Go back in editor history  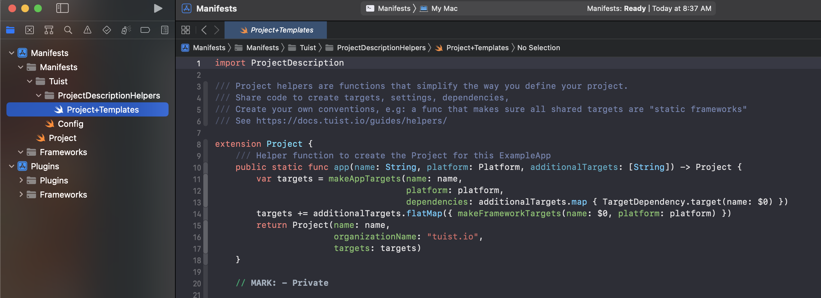tap(204, 30)
